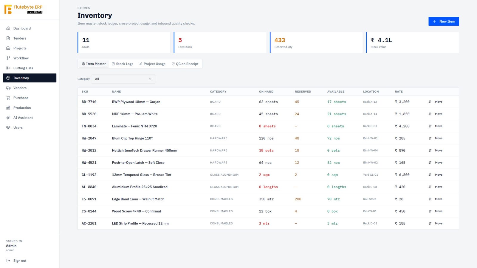Click location Roll Store
This screenshot has height=268, width=477.
coord(370,199)
